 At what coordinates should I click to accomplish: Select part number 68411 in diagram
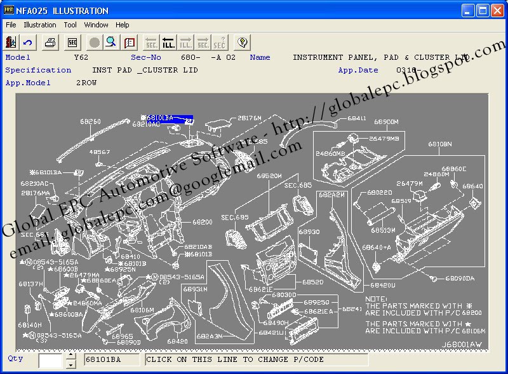point(357,118)
